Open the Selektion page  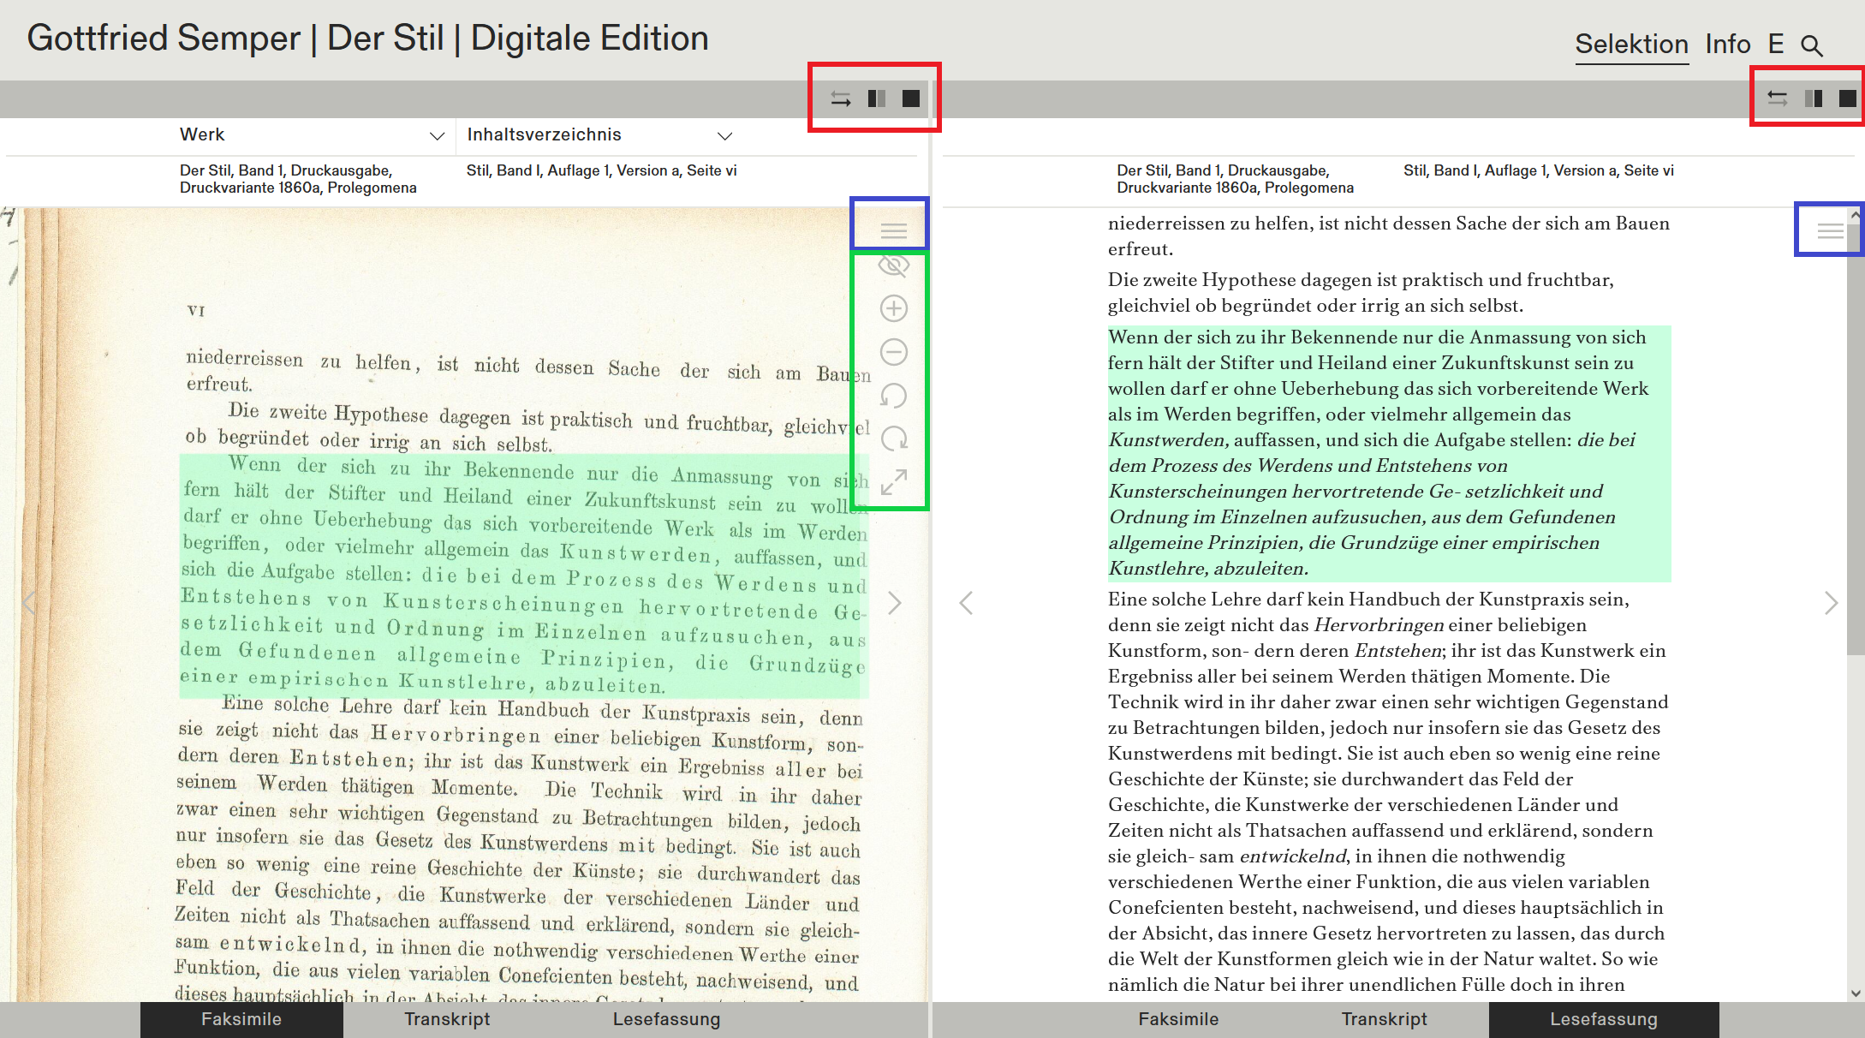1632,44
